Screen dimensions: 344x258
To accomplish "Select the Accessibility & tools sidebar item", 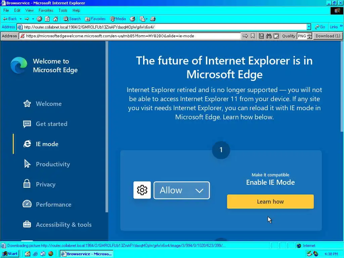I will point(57,224).
